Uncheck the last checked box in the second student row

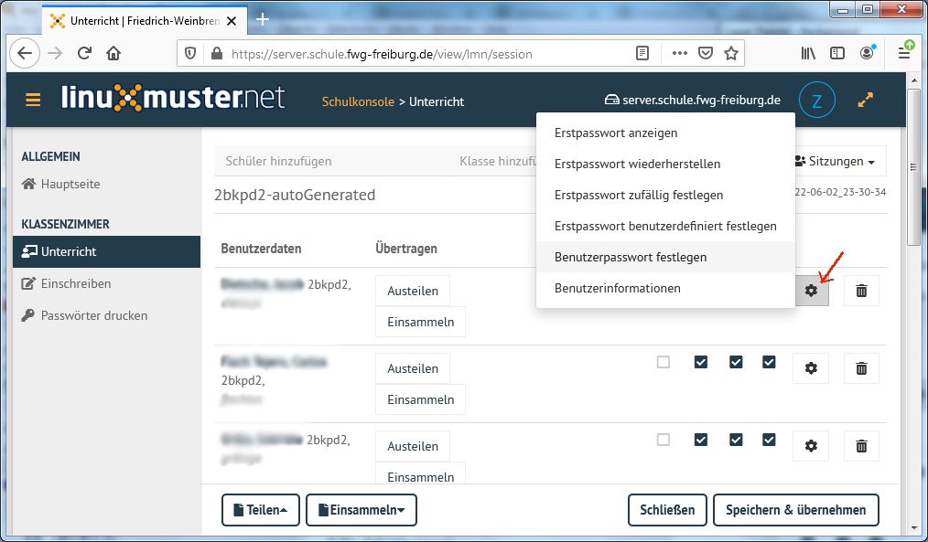(769, 362)
